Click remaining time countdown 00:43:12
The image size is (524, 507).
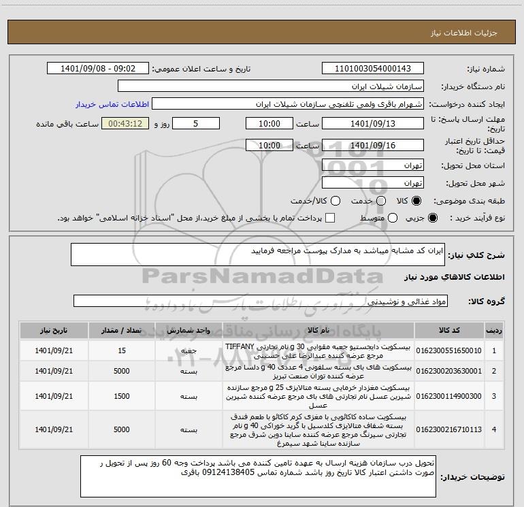coord(125,123)
